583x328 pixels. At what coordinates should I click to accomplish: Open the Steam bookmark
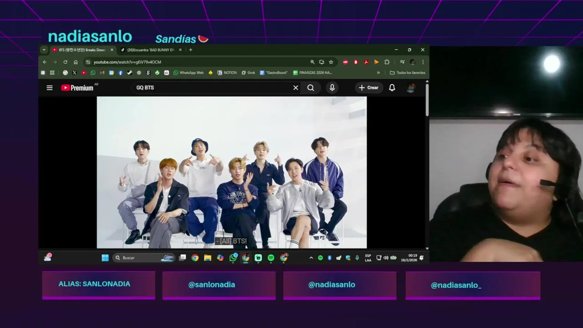[x=130, y=72]
